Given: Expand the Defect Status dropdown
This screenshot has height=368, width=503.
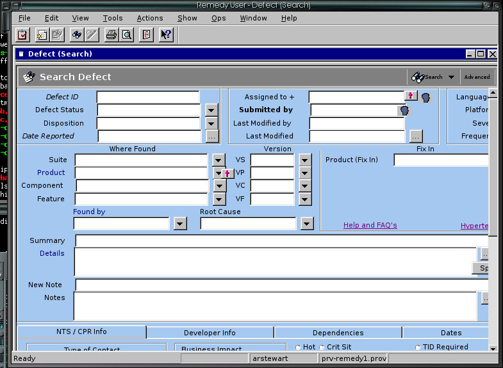Looking at the screenshot, I should click(212, 110).
